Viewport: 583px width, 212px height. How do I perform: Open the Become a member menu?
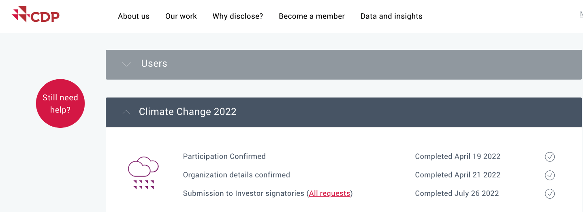312,16
